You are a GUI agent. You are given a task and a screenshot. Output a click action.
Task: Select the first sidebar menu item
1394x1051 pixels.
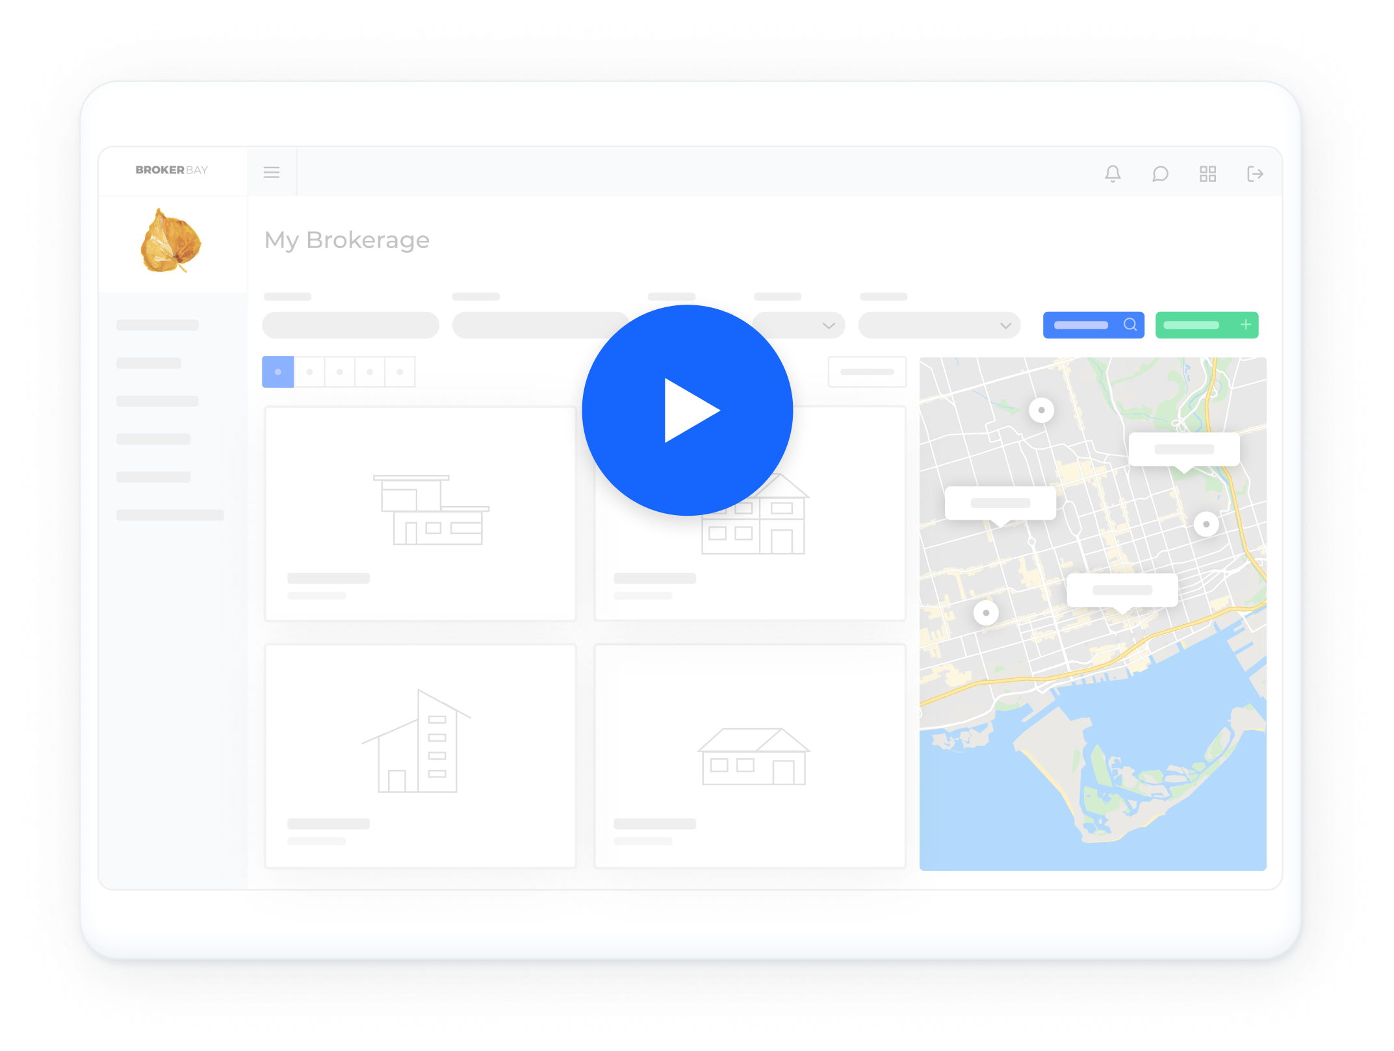pyautogui.click(x=157, y=325)
